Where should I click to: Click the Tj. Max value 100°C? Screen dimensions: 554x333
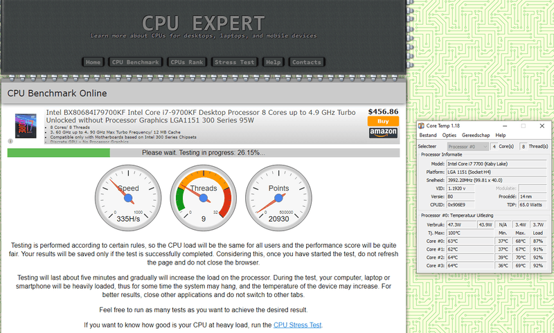(x=470, y=233)
